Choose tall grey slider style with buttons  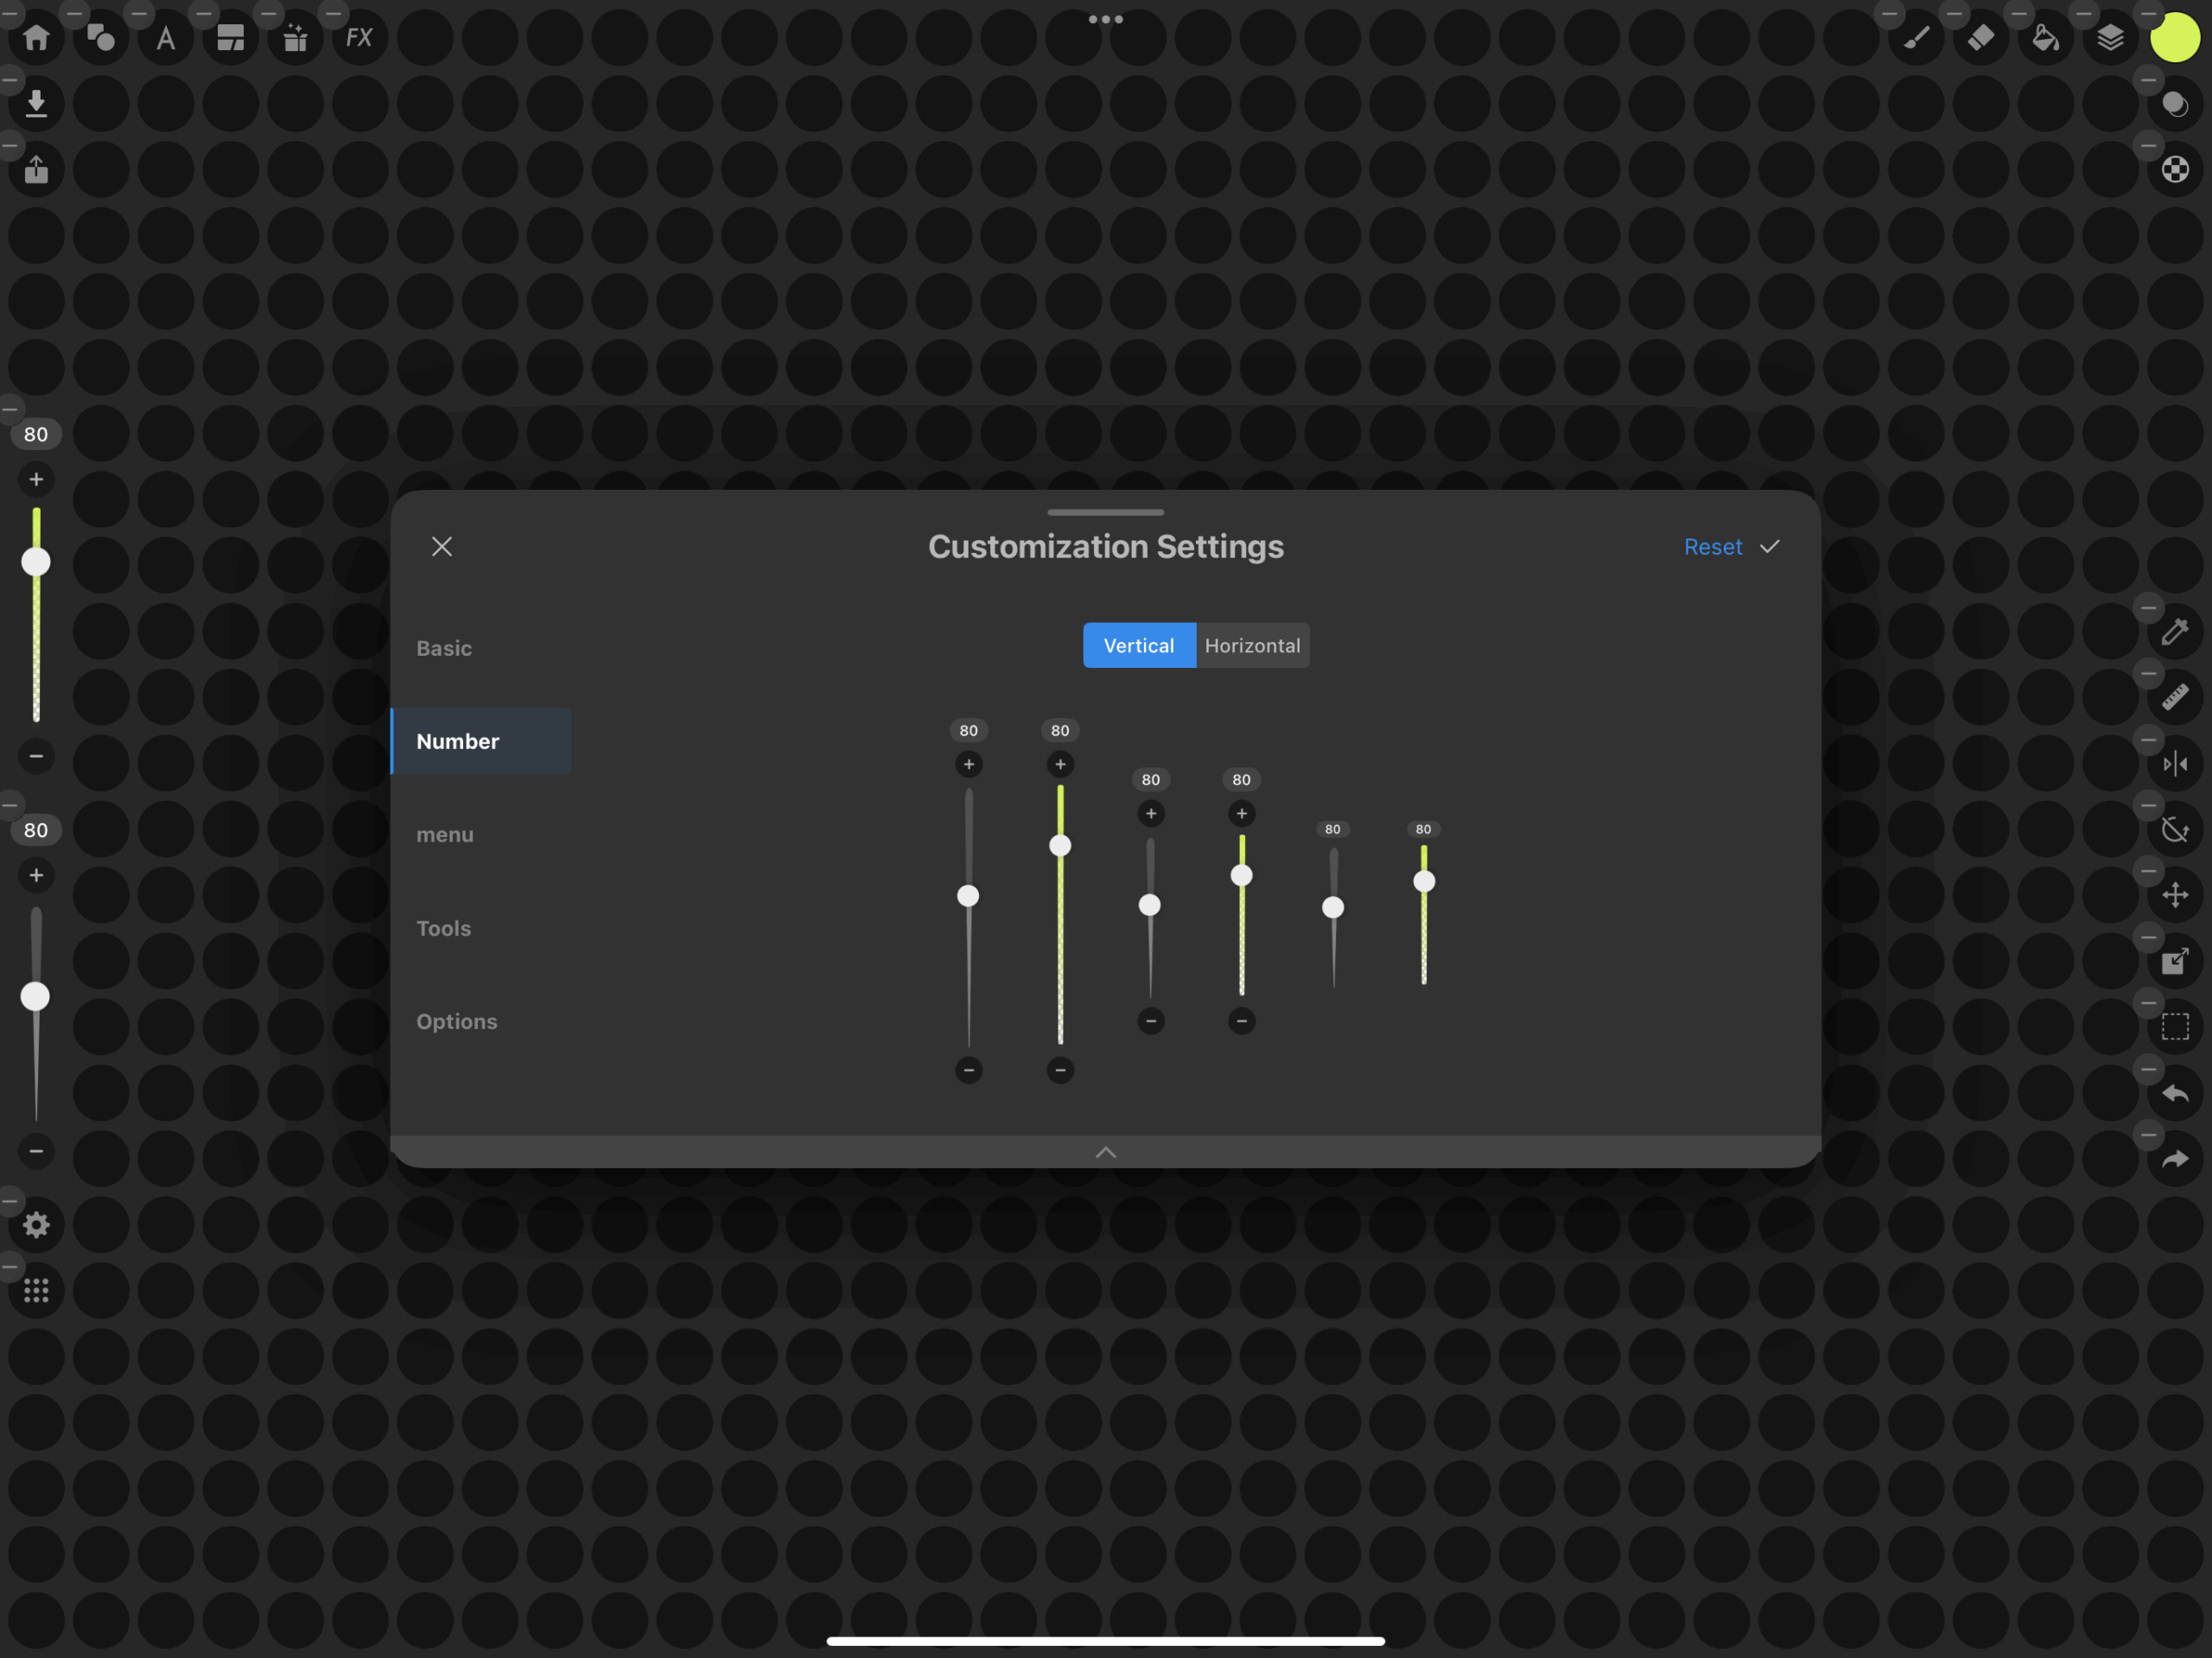coord(968,900)
